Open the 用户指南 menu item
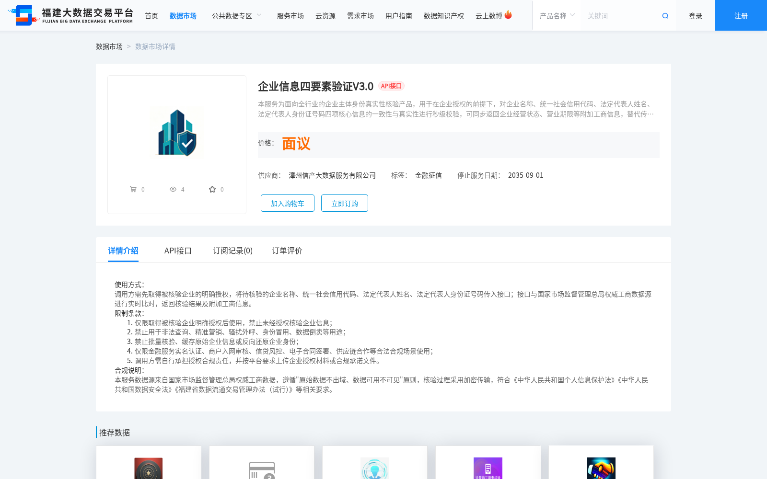Viewport: 767px width, 479px height. point(399,16)
